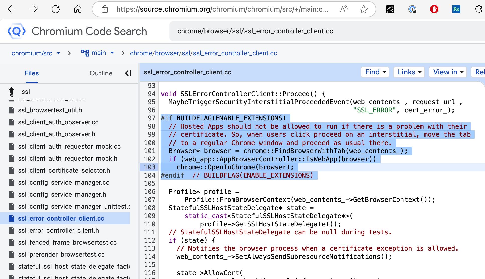The height and width of the screenshot is (279, 485).
Task: Click the Chromium Code Search logo icon
Action: pyautogui.click(x=17, y=31)
